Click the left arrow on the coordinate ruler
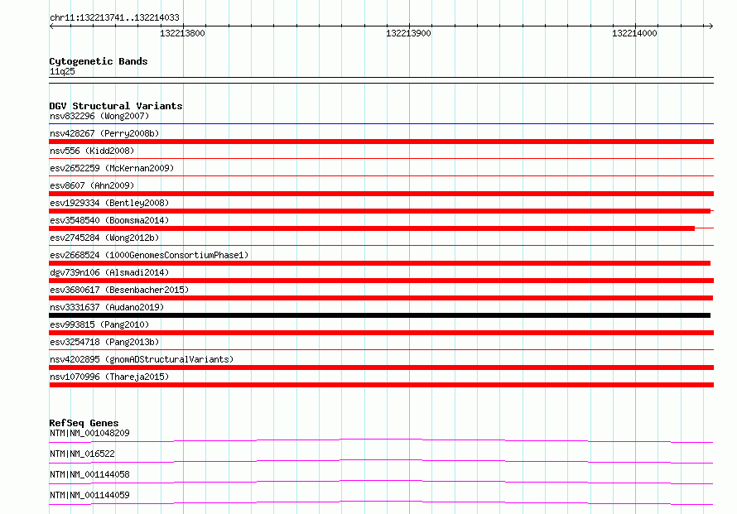The image size is (737, 514). 51,26
